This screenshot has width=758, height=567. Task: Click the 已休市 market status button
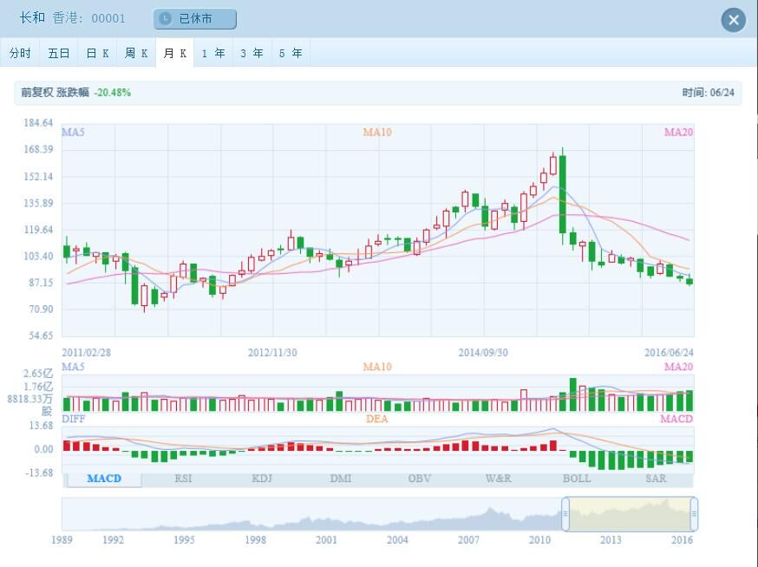[x=194, y=19]
